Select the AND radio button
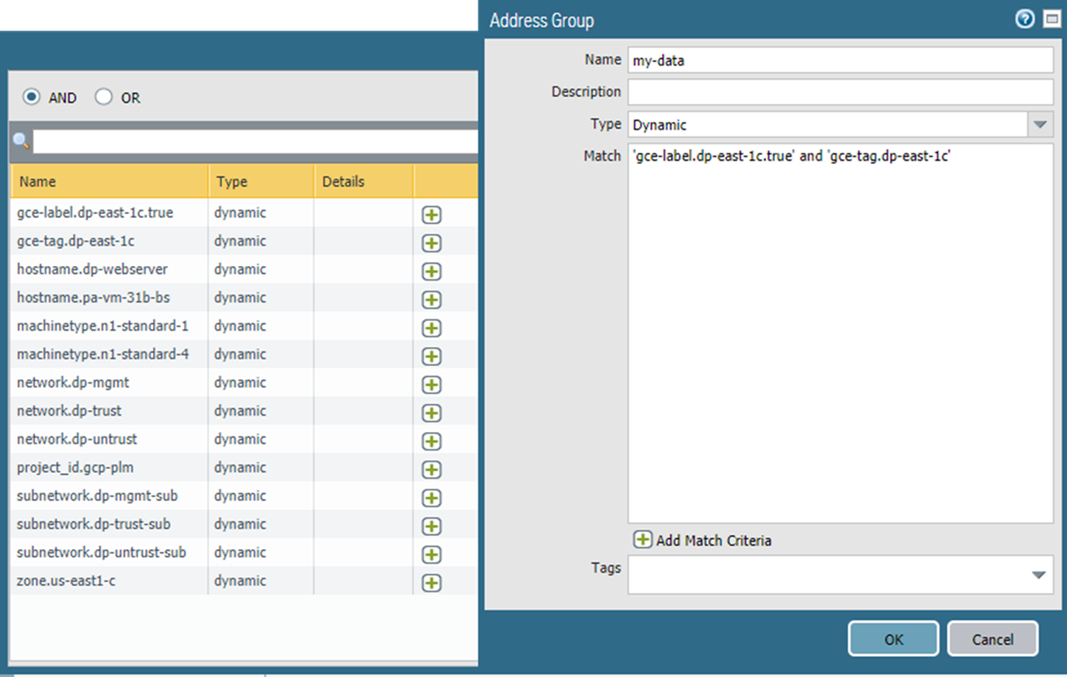 (32, 97)
